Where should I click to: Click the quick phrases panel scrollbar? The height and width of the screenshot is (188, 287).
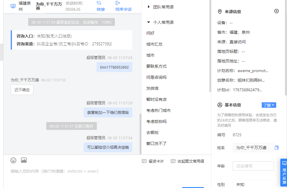(210, 46)
